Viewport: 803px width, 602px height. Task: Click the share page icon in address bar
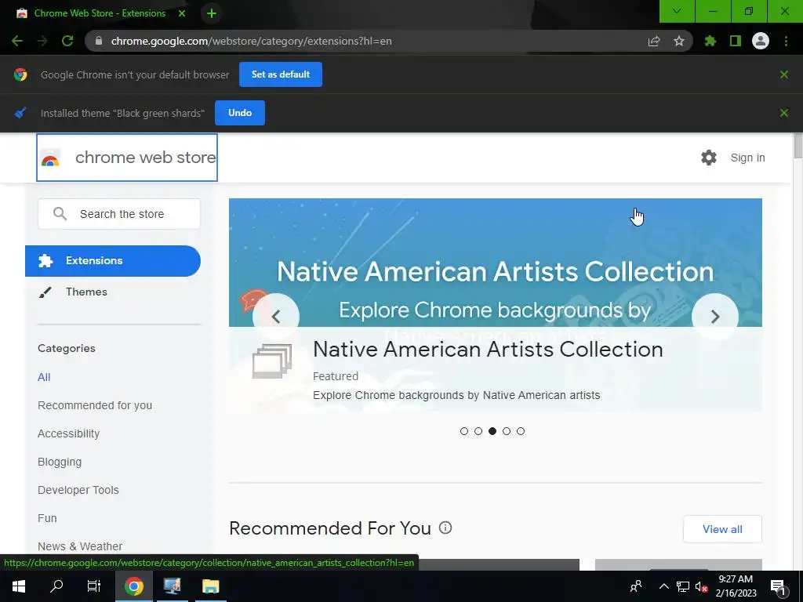654,41
